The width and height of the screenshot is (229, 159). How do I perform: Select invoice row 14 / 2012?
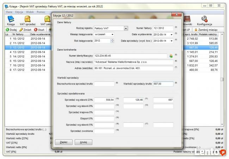tap(18, 56)
